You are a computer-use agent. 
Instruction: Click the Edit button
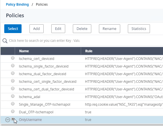(x=58, y=29)
